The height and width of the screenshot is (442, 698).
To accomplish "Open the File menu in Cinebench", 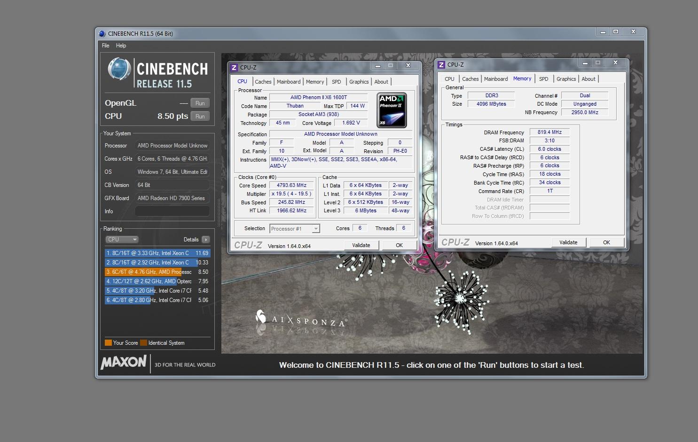I will 106,46.
